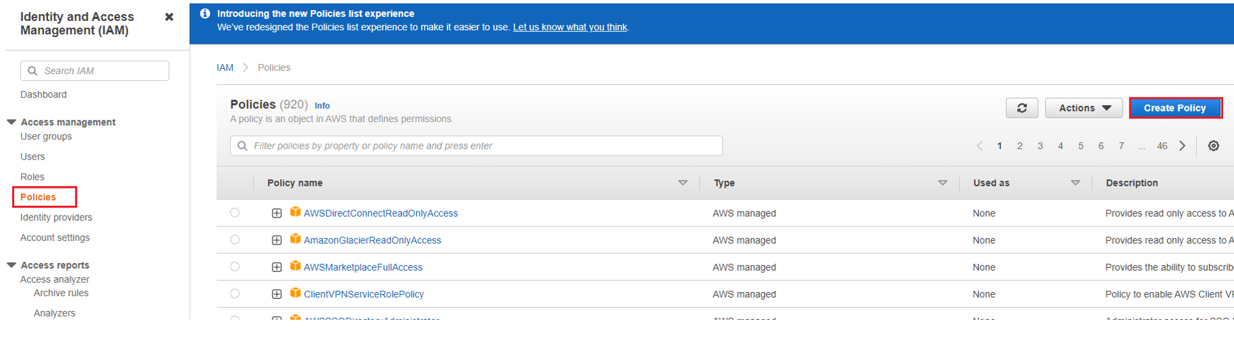Go to page 3 of policies
Viewport: 1234px width, 342px height.
click(x=1040, y=146)
